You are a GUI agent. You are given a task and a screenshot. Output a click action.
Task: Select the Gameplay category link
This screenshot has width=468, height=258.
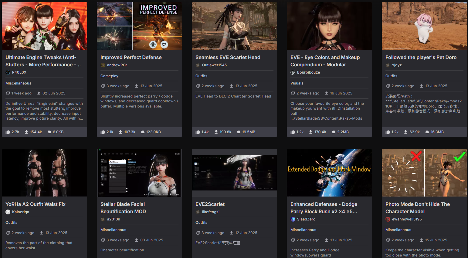pyautogui.click(x=109, y=76)
